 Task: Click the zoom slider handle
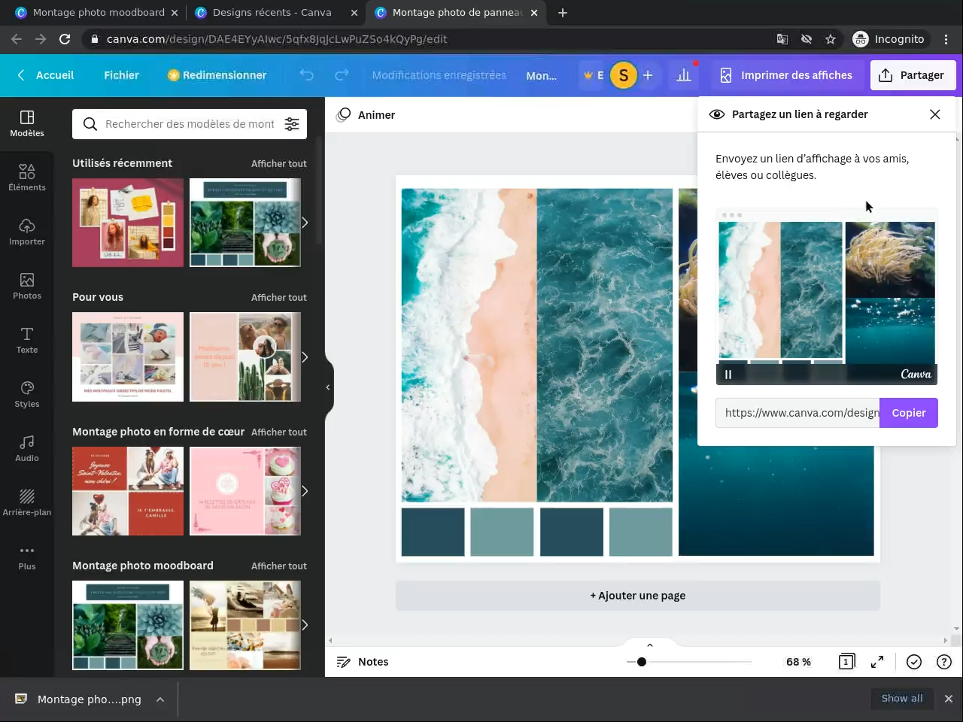click(x=641, y=662)
